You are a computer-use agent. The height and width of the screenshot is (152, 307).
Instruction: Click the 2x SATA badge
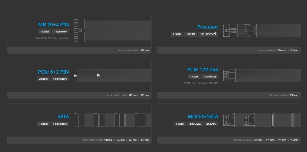click(211, 124)
